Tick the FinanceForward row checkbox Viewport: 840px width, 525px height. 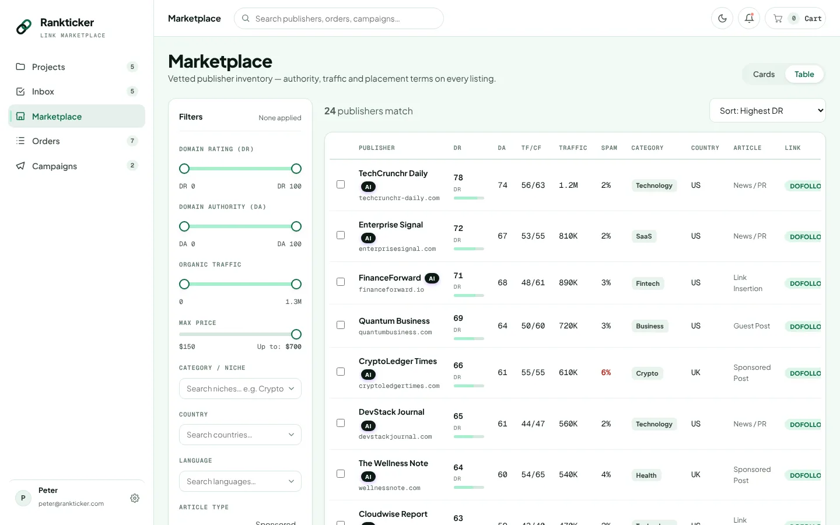coord(341,282)
